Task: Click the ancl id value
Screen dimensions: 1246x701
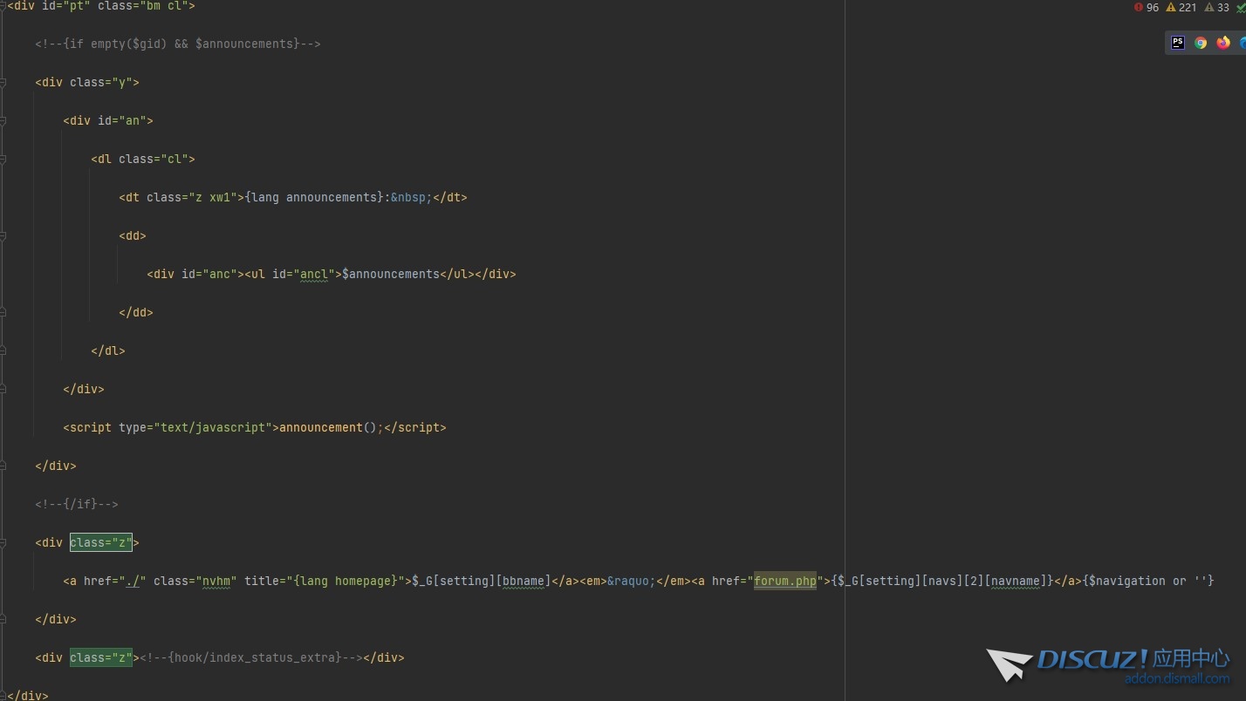Action: [x=314, y=274]
